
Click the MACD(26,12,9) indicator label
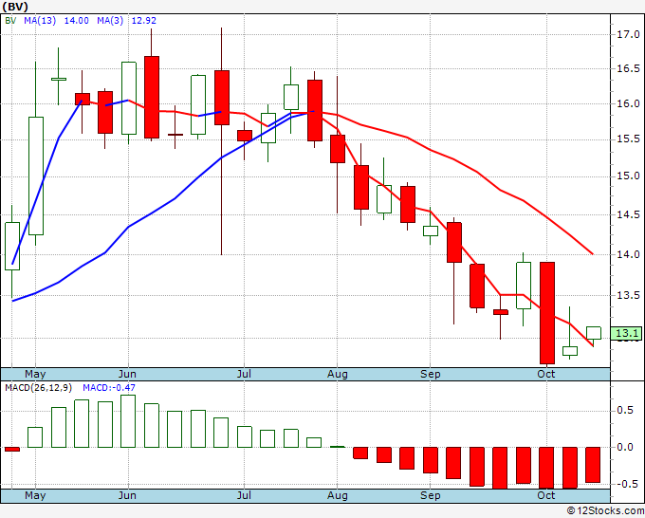pos(38,388)
